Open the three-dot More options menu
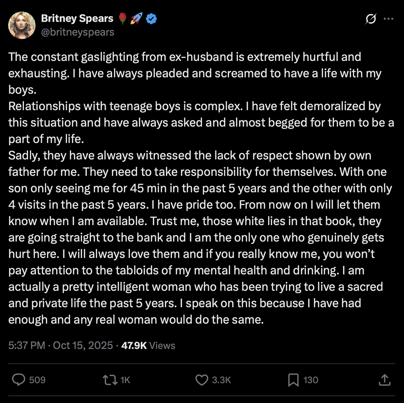This screenshot has height=403, width=404. pyautogui.click(x=389, y=19)
